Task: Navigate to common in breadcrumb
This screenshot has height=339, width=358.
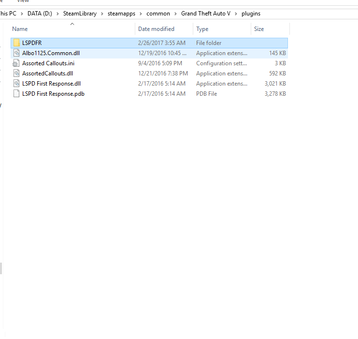Action: coord(158,14)
